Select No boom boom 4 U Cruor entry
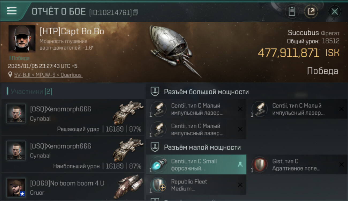Screen dimensions: 348x201 73,187
